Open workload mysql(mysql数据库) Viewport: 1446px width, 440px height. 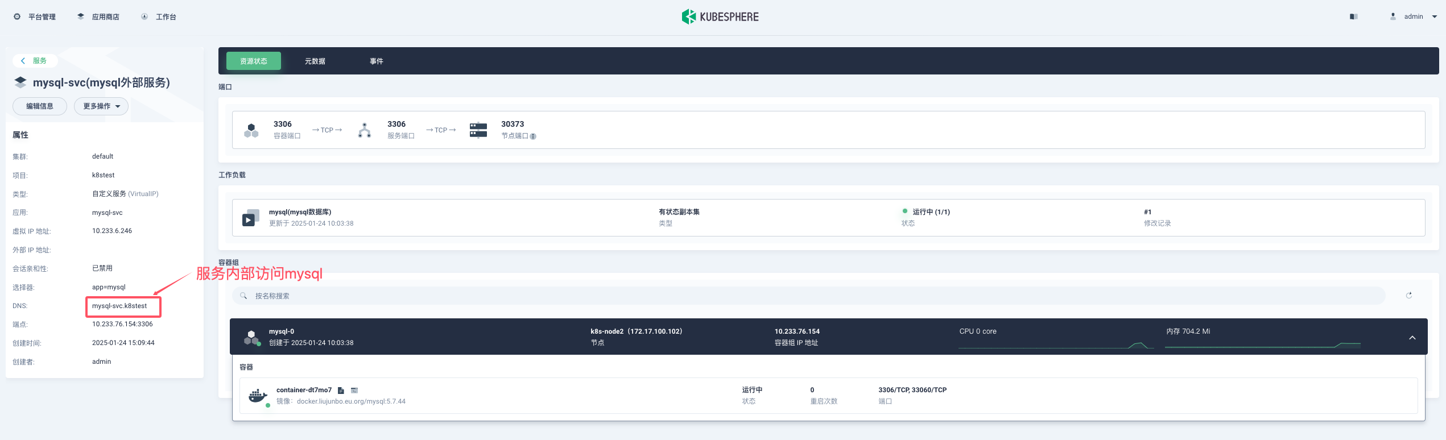[x=300, y=212]
